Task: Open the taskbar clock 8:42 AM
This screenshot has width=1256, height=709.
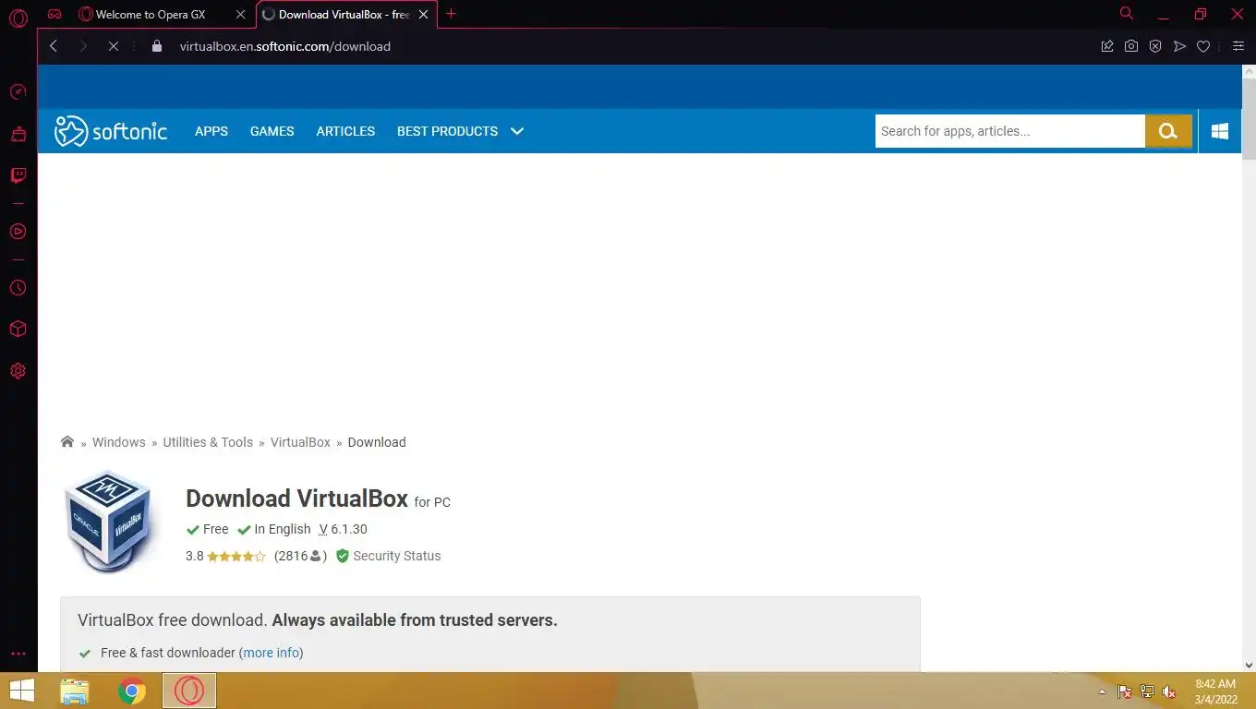Action: [1215, 691]
